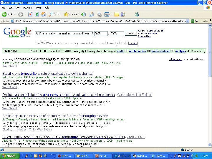The width and height of the screenshot is (212, 159).
Task: Click the 'group of 4' link
Action: [136, 137]
